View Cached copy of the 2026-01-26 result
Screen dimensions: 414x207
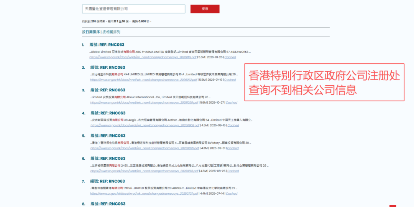230,57
